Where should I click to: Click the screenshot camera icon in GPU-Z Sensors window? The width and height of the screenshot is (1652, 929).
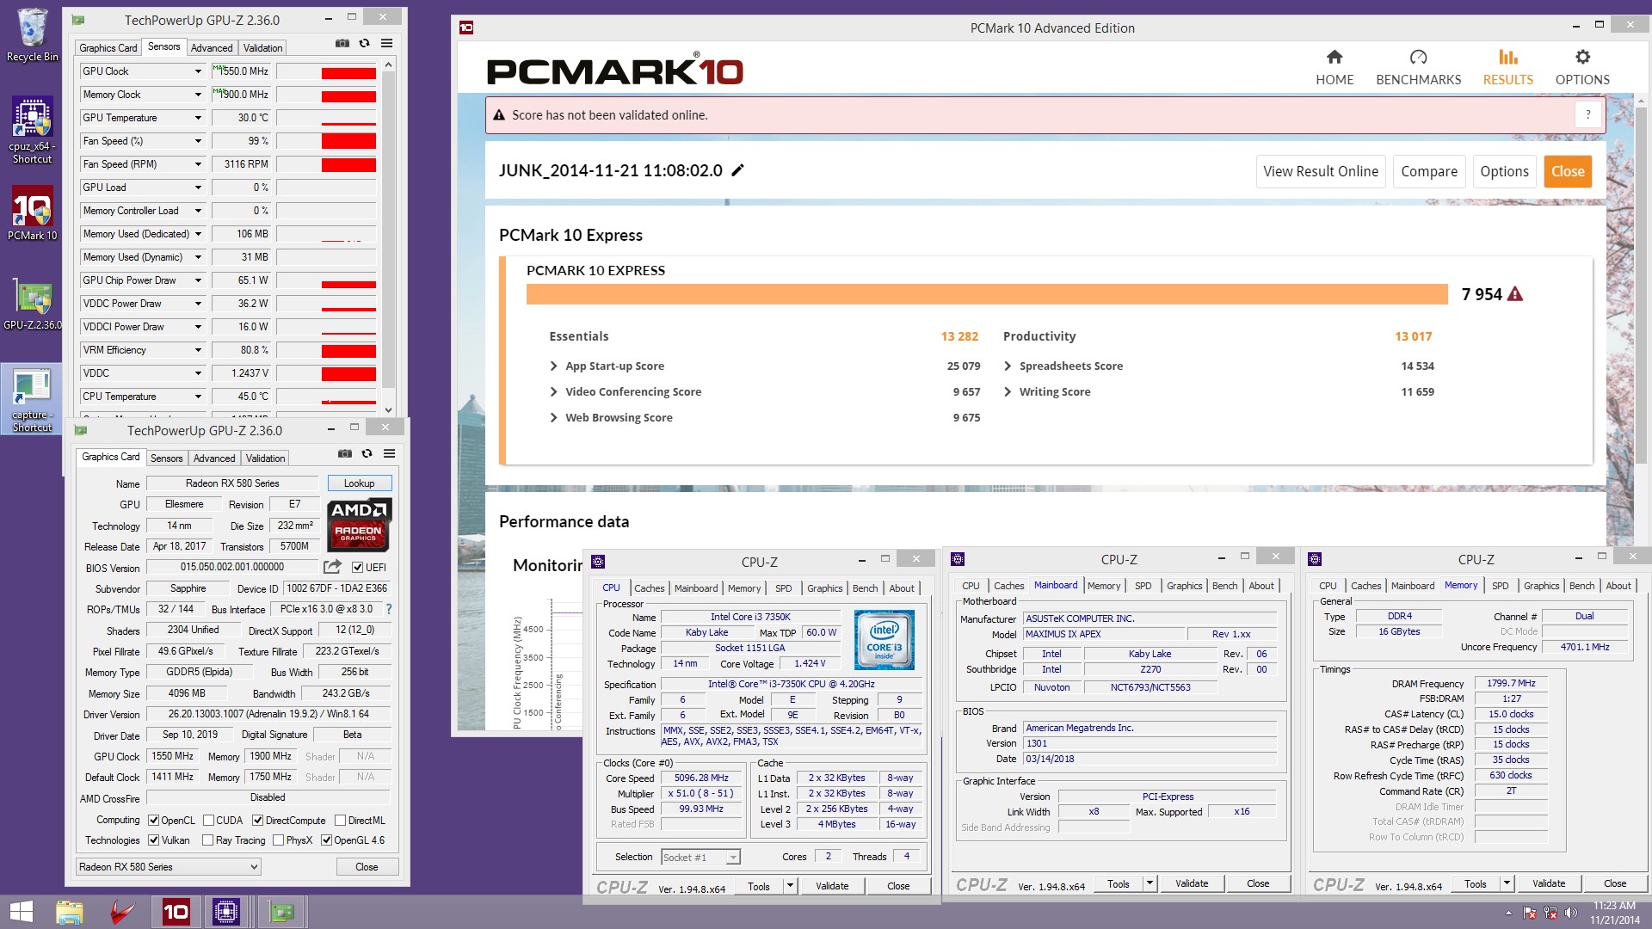coord(342,43)
